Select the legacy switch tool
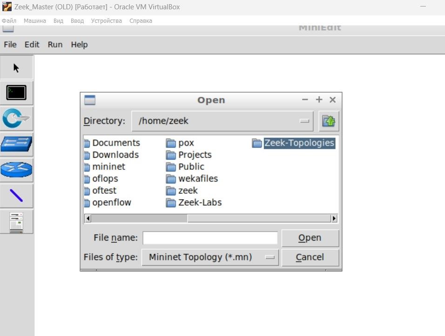 (x=16, y=144)
